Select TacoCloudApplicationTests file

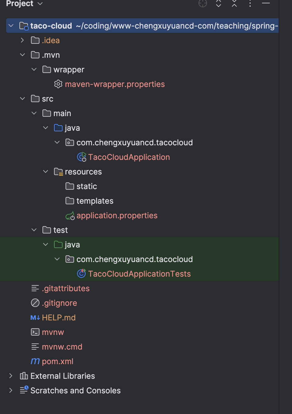pos(139,274)
